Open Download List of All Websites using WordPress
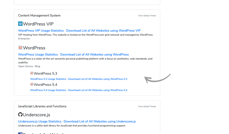Viewport: 229px width, 134px height. (x=94, y=55)
